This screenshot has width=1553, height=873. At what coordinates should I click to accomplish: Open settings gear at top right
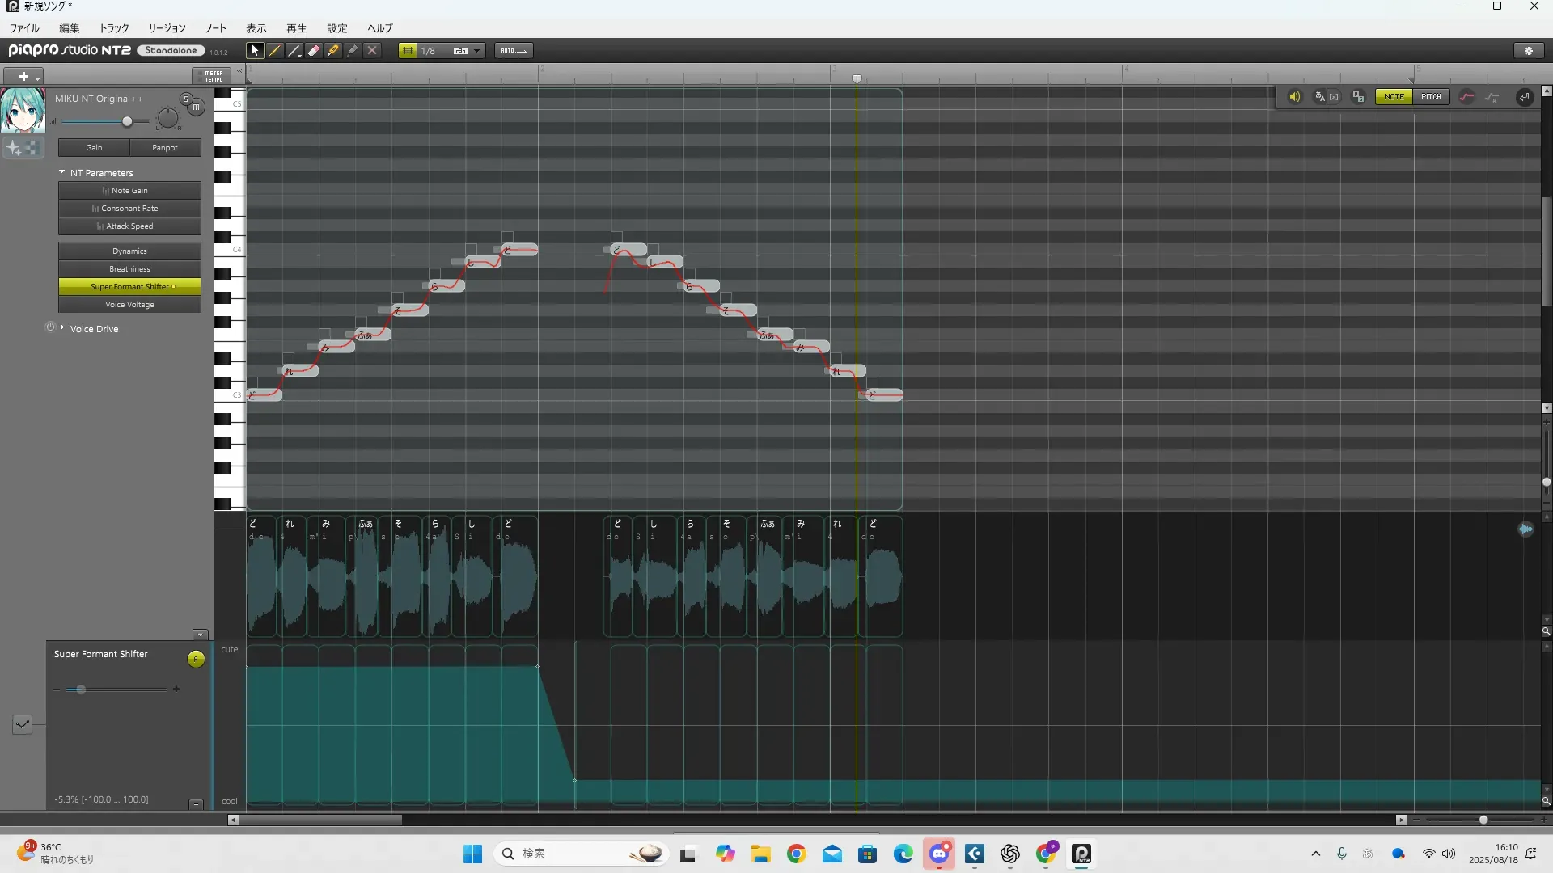[1528, 50]
